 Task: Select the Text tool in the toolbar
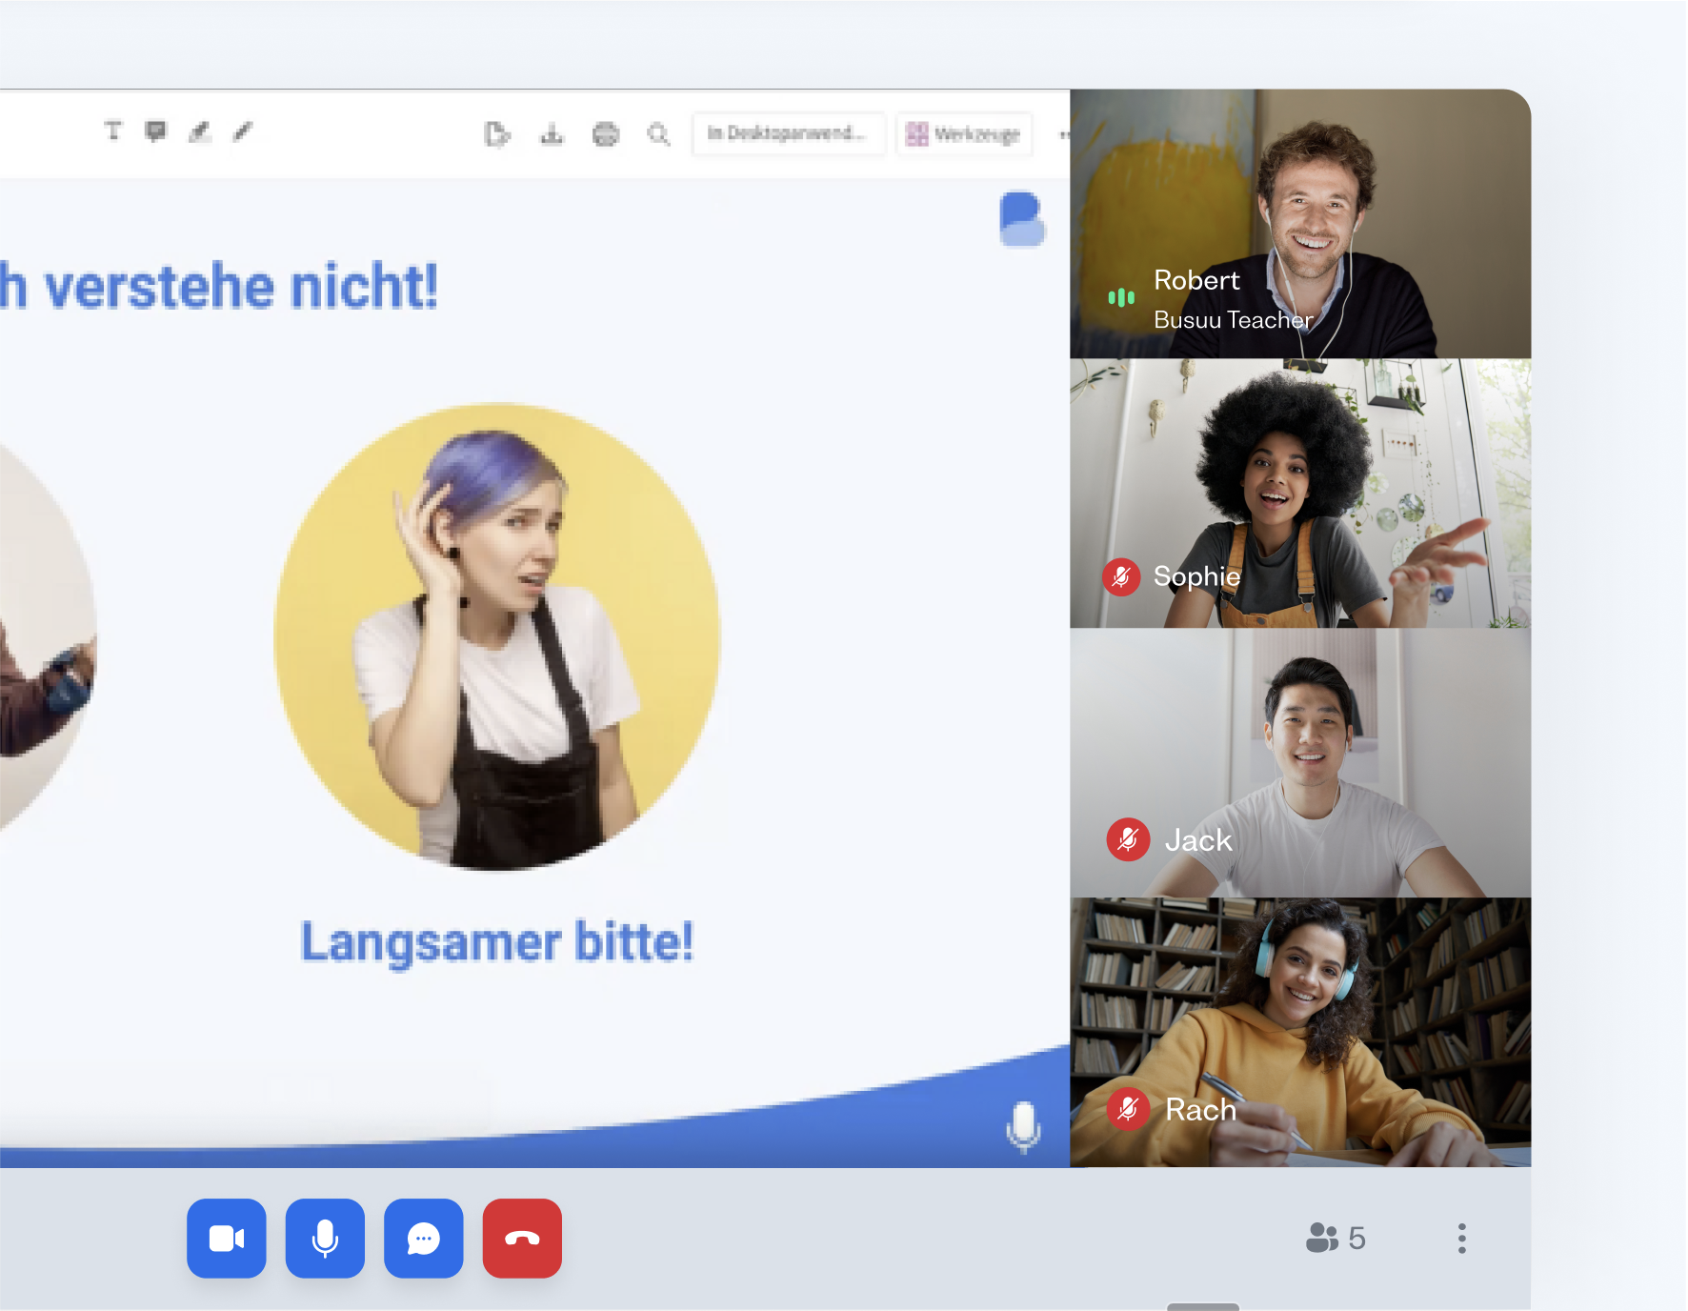pos(113,131)
